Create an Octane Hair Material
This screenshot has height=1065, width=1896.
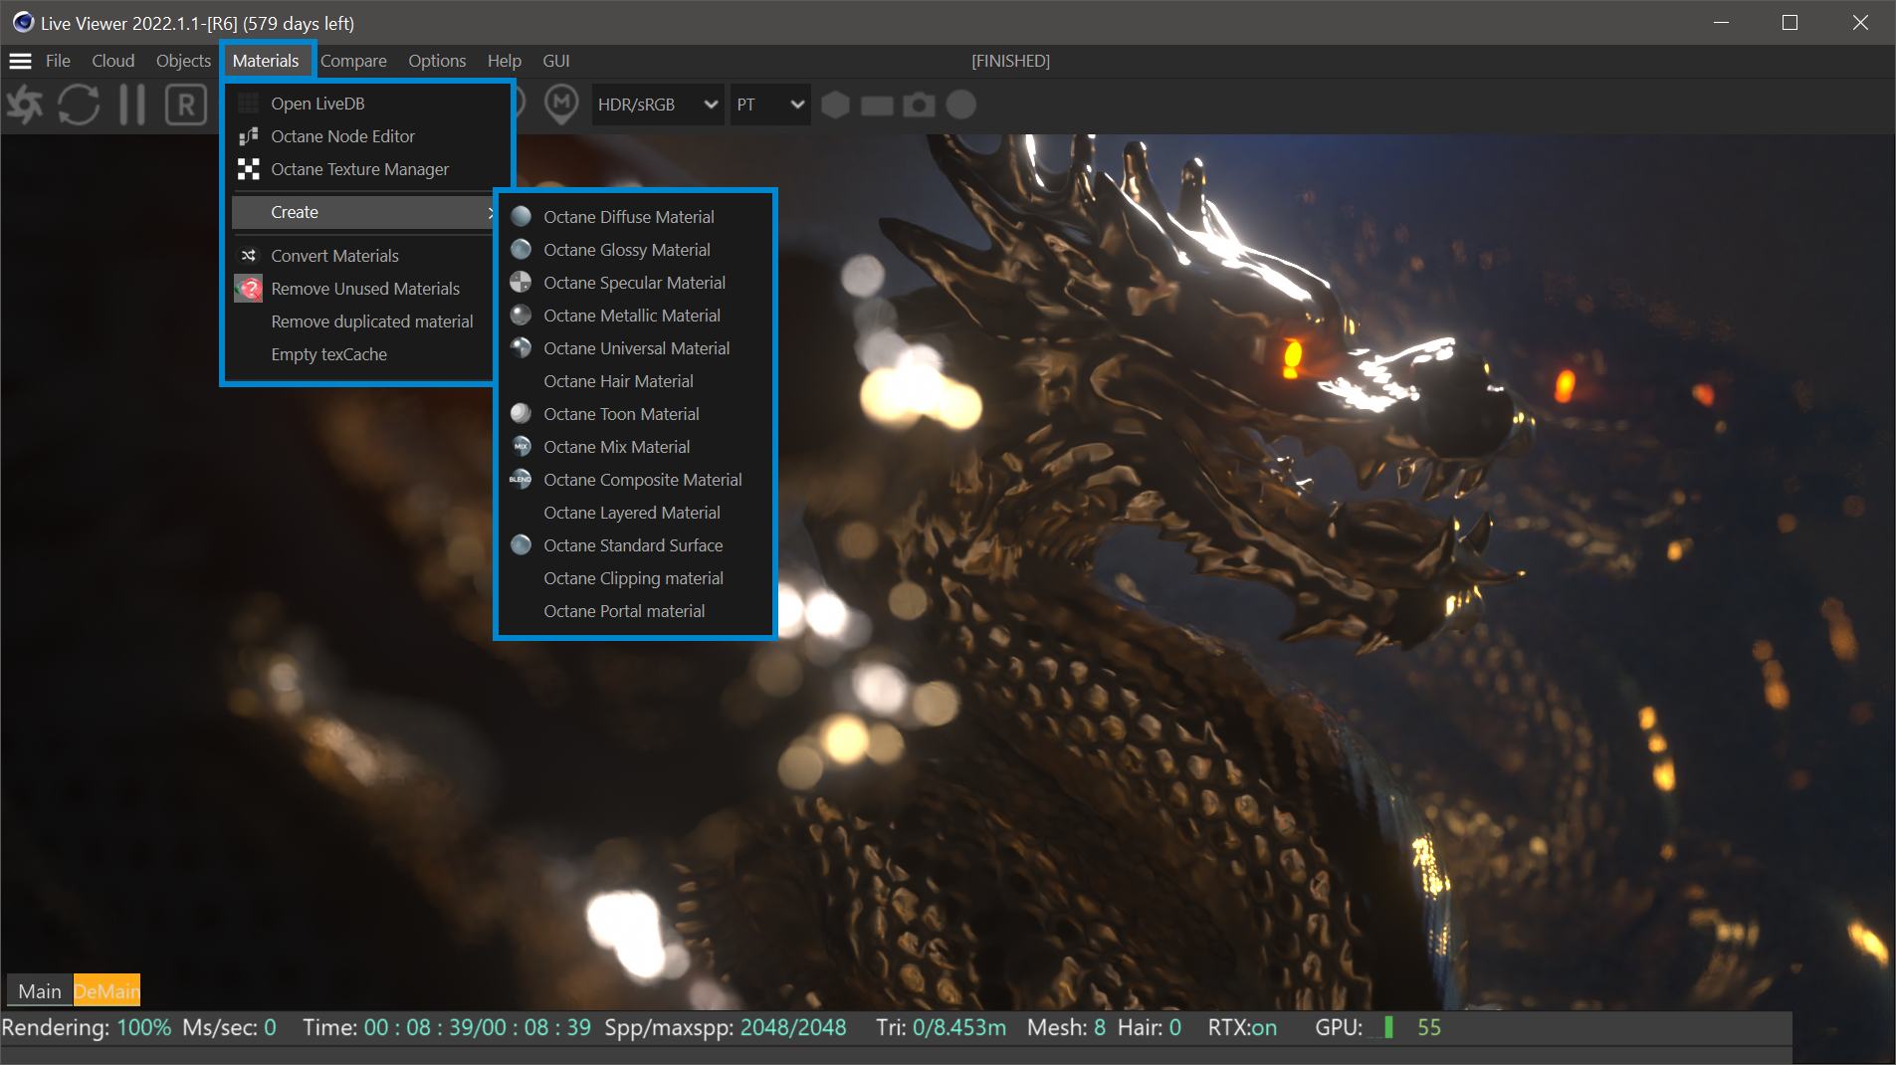click(635, 381)
